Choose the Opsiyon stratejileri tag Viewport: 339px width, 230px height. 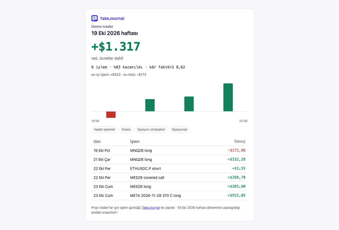pos(151,130)
